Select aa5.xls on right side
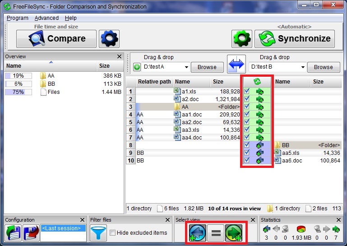Image resolution: width=347 pixels, height=246 pixels. coord(291,153)
